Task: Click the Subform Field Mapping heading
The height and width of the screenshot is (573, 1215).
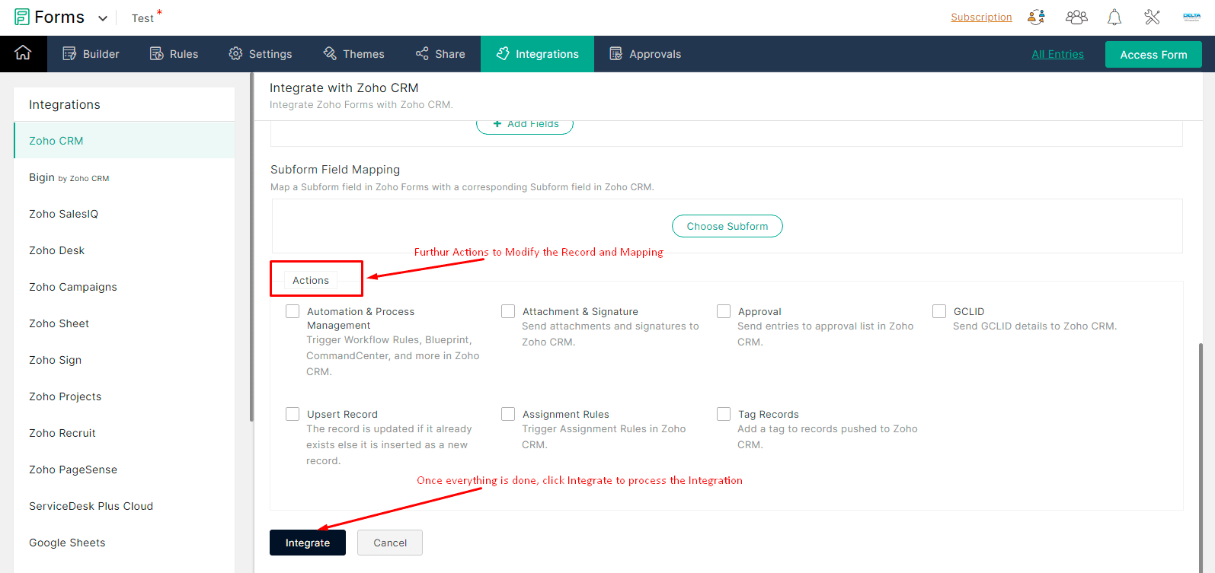Action: pyautogui.click(x=335, y=170)
